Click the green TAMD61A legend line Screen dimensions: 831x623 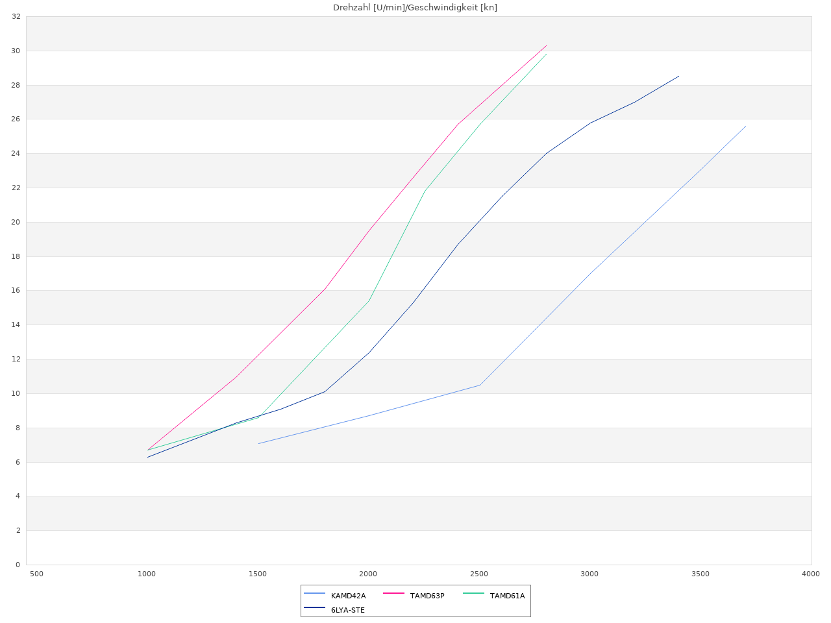coord(474,594)
